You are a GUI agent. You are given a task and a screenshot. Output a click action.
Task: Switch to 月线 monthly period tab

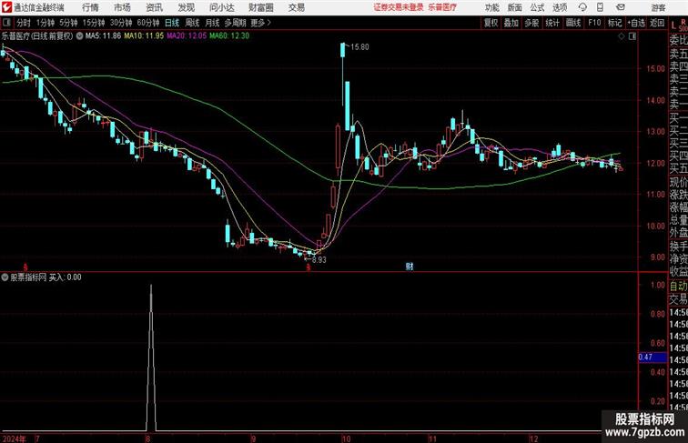[x=212, y=23]
